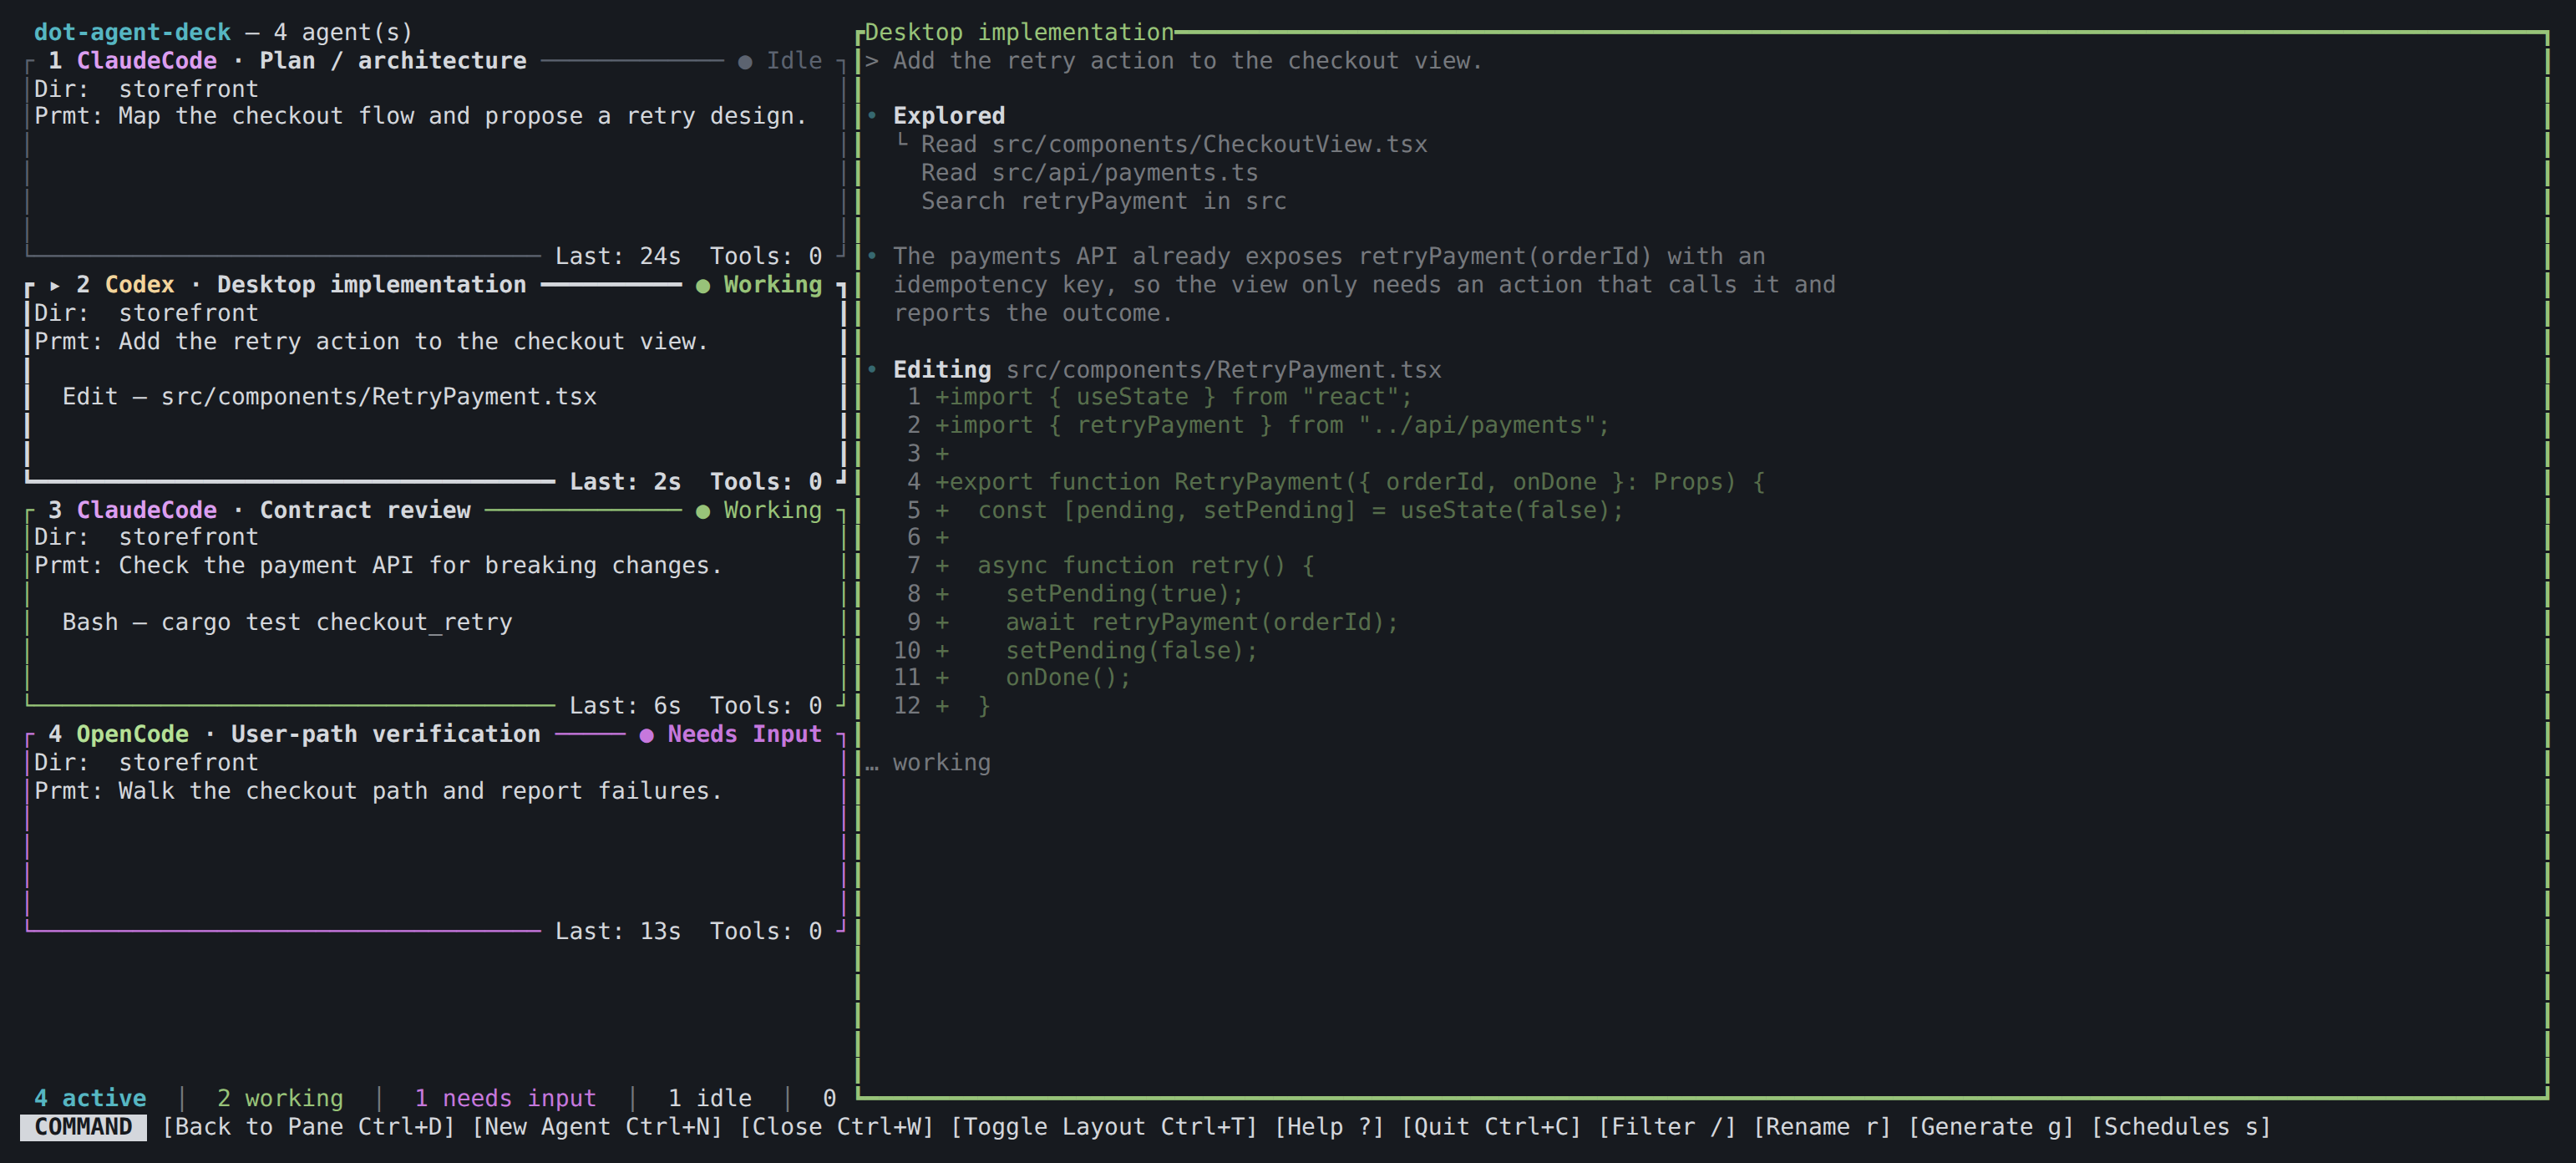
Task: Click 'Last: 2s' on Codex card
Action: coord(625,482)
